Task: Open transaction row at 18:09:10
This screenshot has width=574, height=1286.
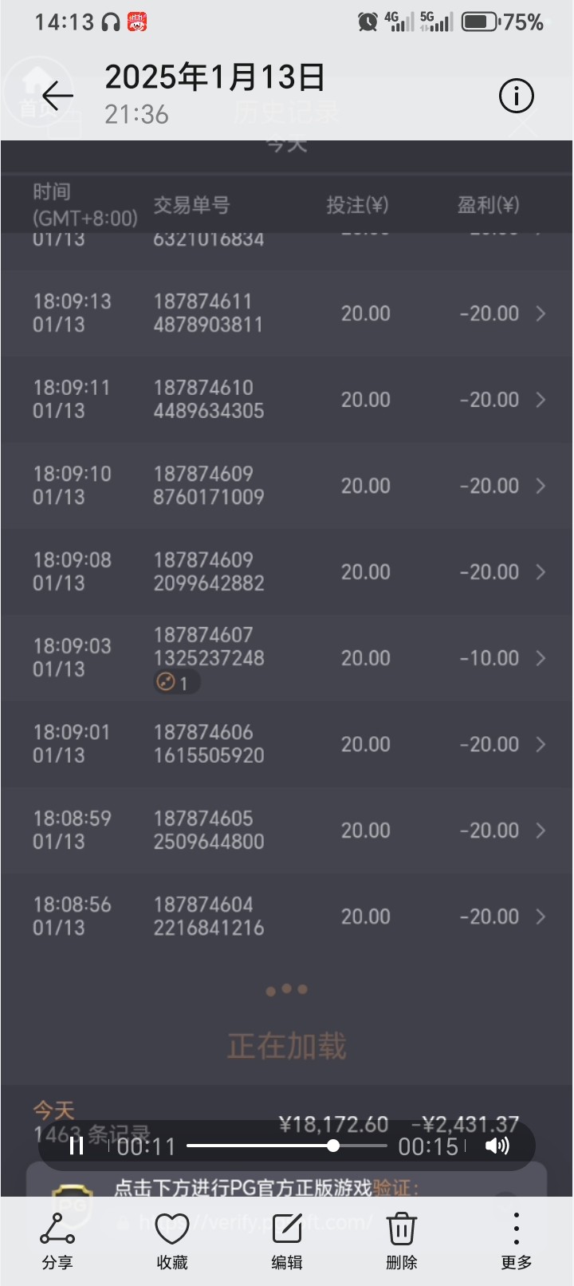Action: pyautogui.click(x=287, y=486)
